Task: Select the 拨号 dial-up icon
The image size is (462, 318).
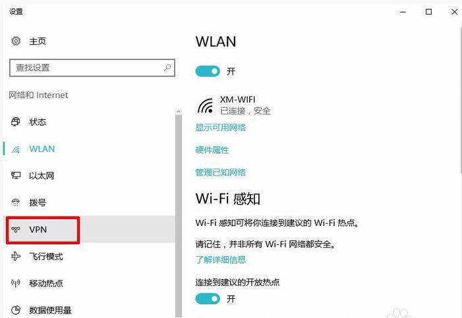Action: point(16,202)
